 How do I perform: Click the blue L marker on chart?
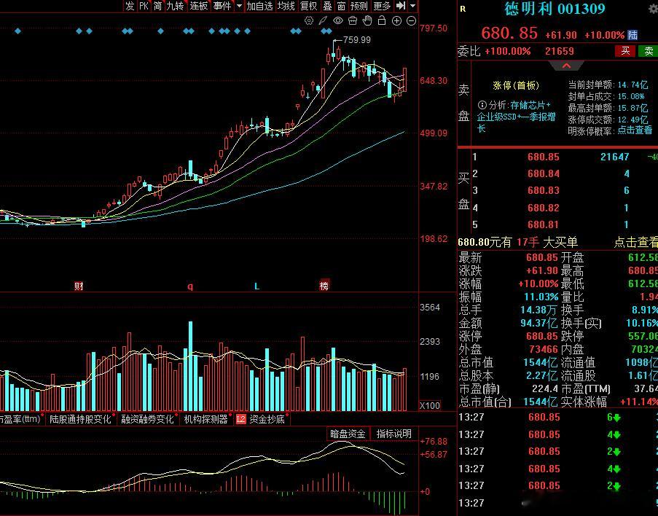(256, 286)
